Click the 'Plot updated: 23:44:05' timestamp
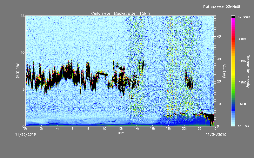Screen dimensions: 254x158 tap(222, 7)
